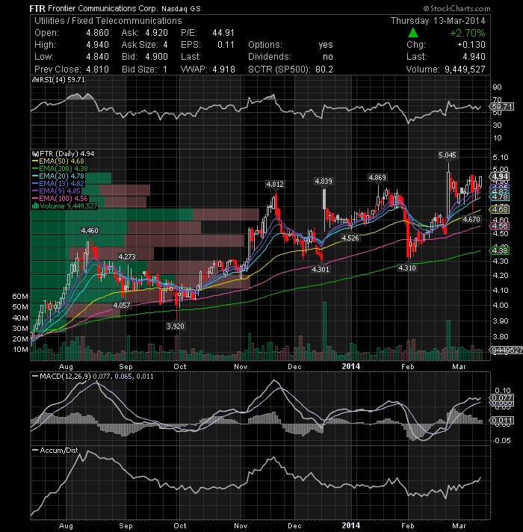Click the SCTR (SP500) value 80.2
The height and width of the screenshot is (532, 523).
click(x=324, y=69)
